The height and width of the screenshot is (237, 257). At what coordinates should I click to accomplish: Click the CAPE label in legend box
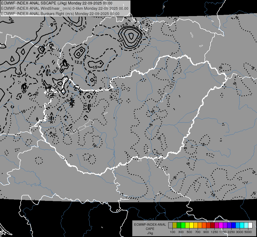coord(150,229)
